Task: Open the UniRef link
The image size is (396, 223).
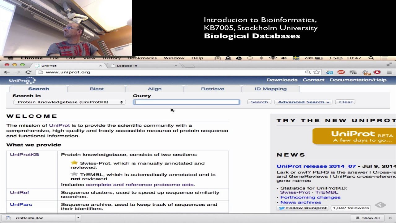Action: (19, 192)
